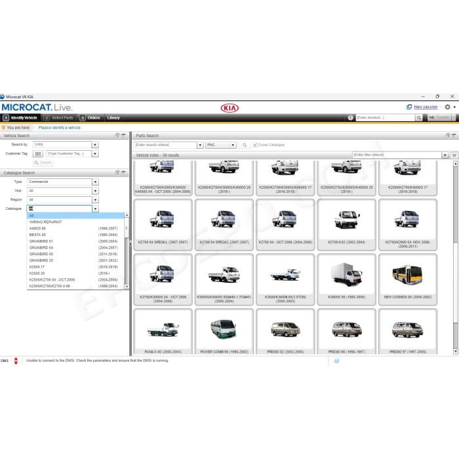
Task: Open the filter criteria dropdown arrow
Action: [x=445, y=155]
